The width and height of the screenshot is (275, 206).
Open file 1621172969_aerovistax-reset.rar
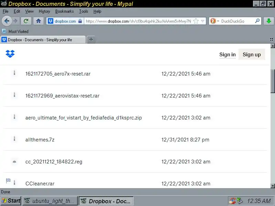coord(63,96)
